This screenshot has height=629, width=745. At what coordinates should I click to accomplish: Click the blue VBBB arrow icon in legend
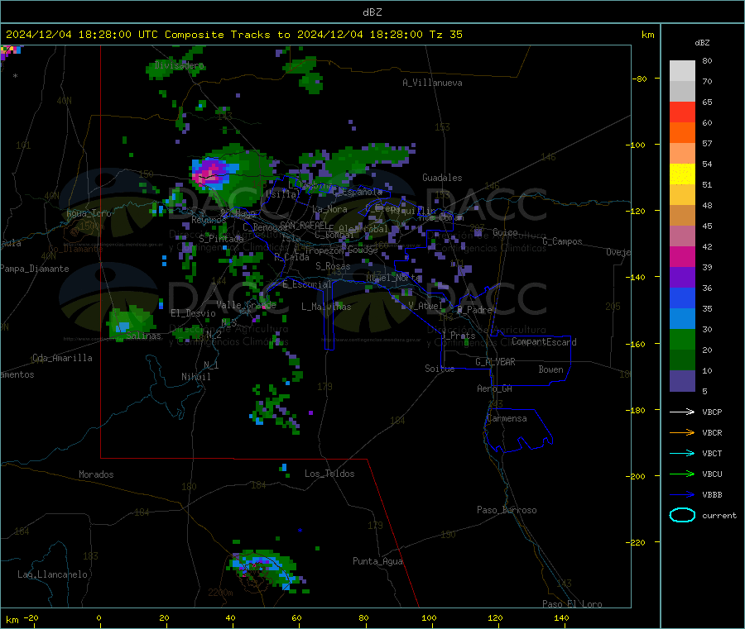click(682, 495)
